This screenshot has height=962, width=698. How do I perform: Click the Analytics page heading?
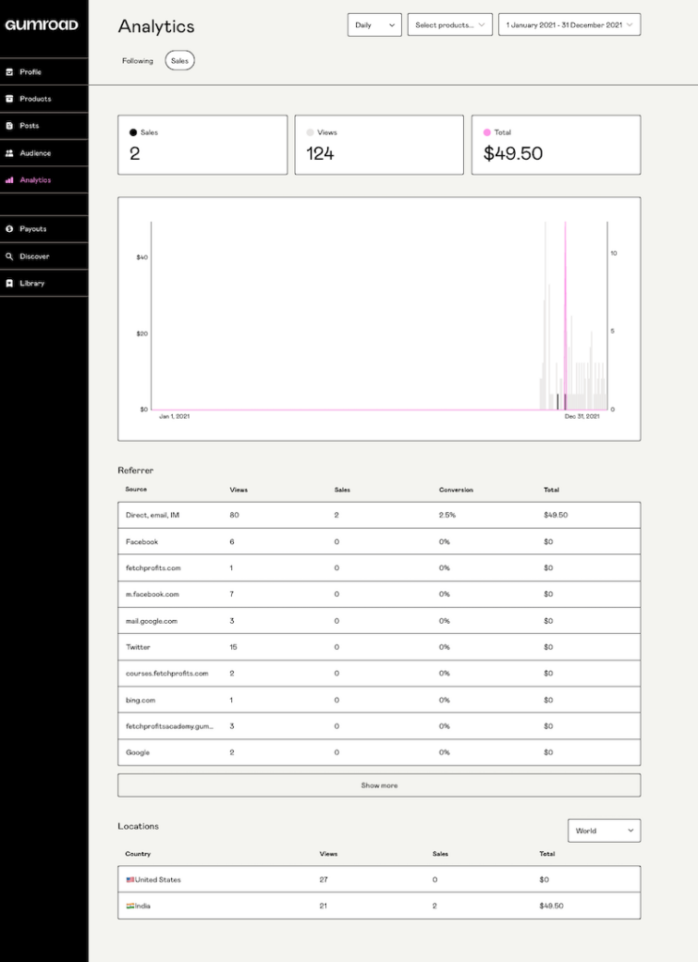coord(156,26)
